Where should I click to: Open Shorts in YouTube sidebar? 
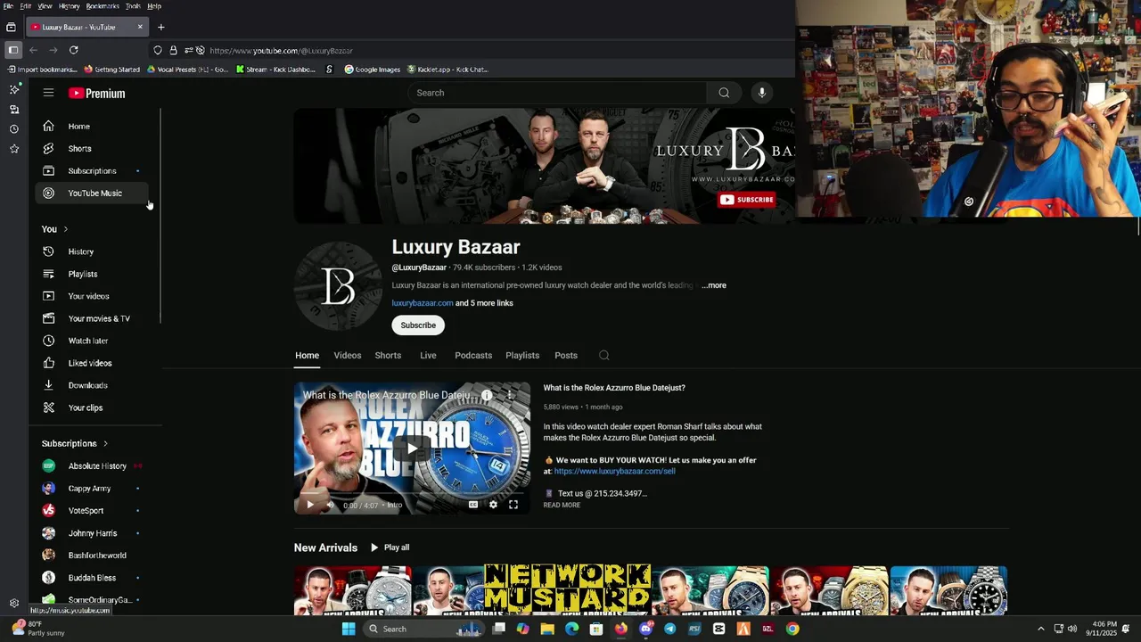pos(93,149)
